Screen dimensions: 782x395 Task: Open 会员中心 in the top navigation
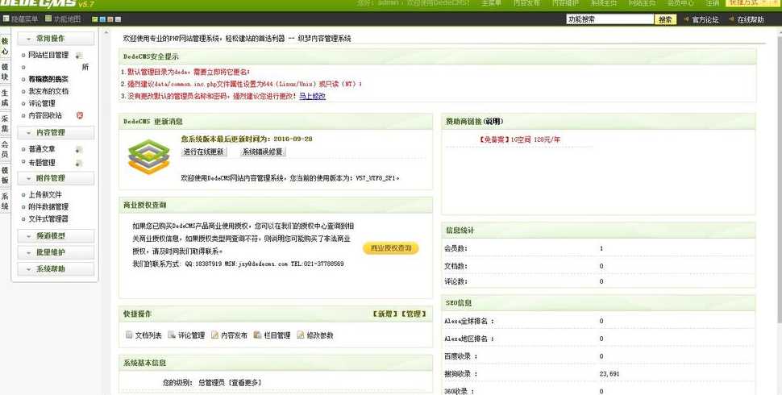(680, 3)
